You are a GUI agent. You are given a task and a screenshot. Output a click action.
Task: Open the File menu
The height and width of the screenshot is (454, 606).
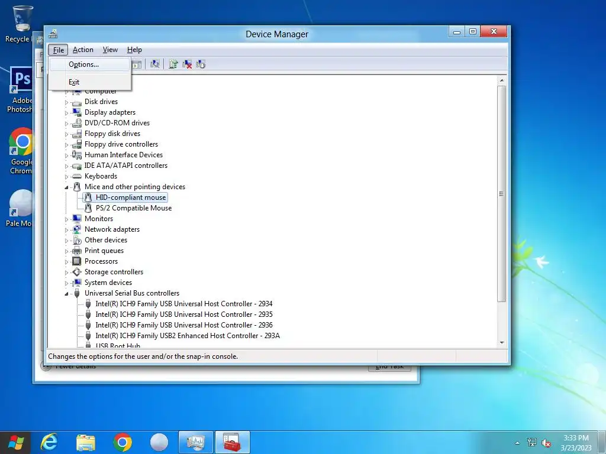point(59,50)
